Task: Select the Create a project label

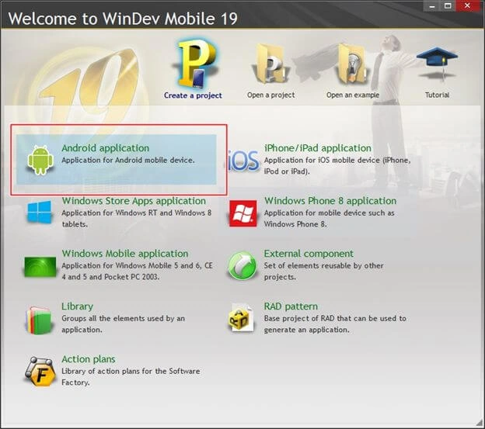Action: [193, 95]
